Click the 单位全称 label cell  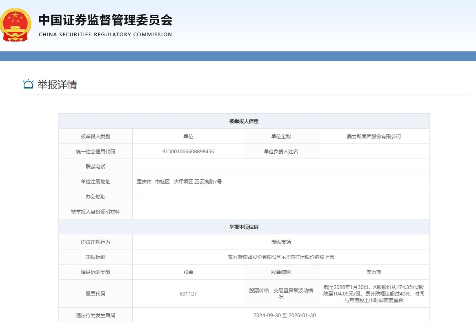(x=281, y=137)
